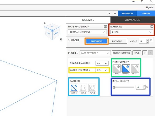Switch to NORMAL settings tab
The image size is (155, 116).
(88, 20)
